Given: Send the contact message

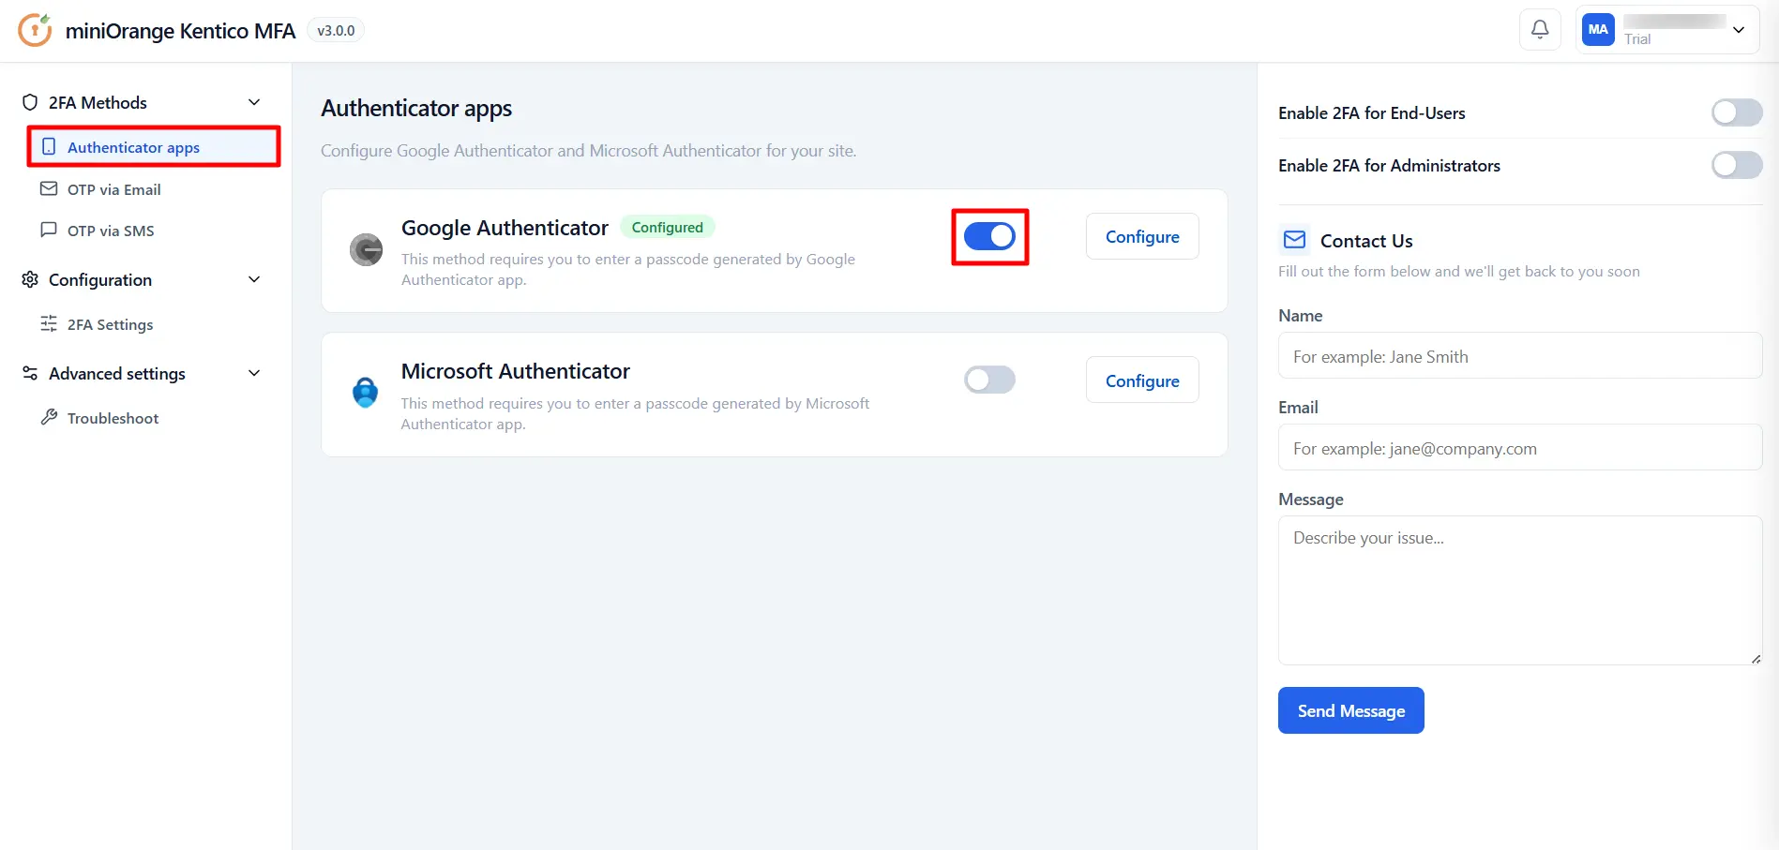Looking at the screenshot, I should [x=1350, y=710].
